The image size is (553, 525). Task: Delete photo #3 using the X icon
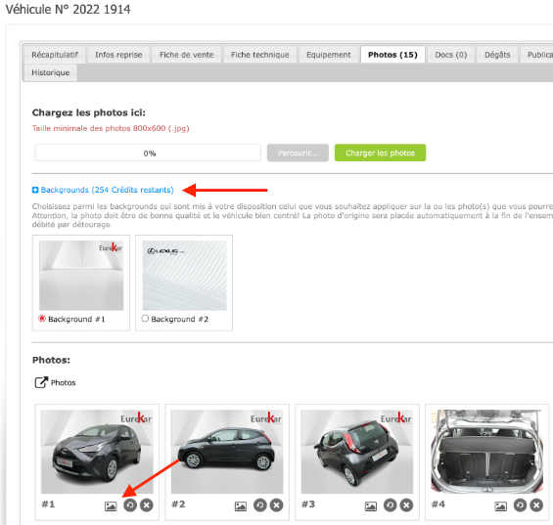pos(406,505)
